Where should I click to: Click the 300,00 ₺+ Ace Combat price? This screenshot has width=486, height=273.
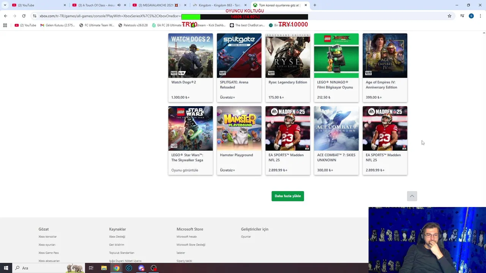click(325, 170)
